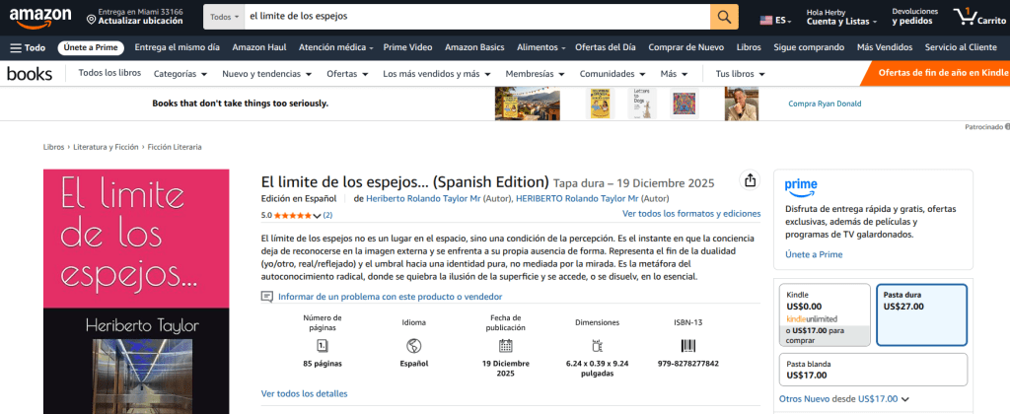Click the share icon beside title
Screen dimensions: 1010x414
[750, 181]
